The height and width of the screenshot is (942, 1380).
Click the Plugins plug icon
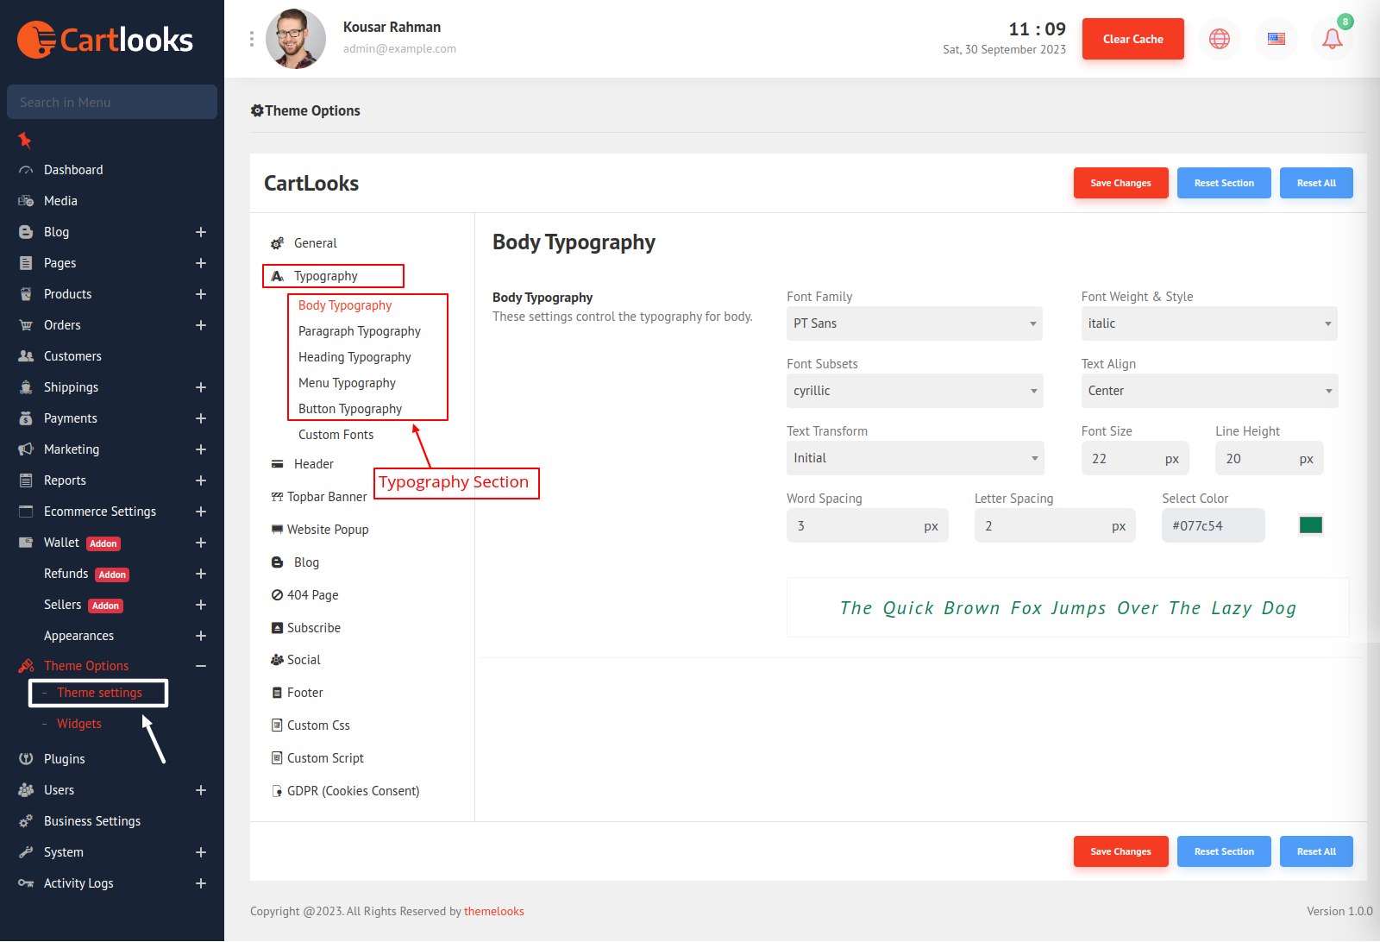[26, 759]
